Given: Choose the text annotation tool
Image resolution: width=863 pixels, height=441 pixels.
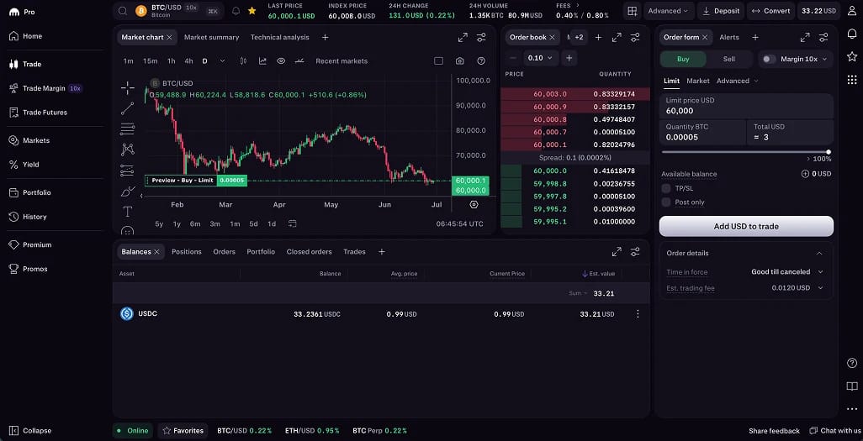Looking at the screenshot, I should point(128,212).
